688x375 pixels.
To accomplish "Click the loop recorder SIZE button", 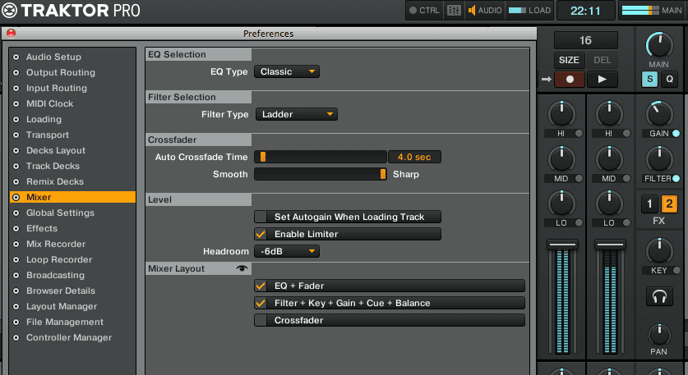I will click(569, 60).
